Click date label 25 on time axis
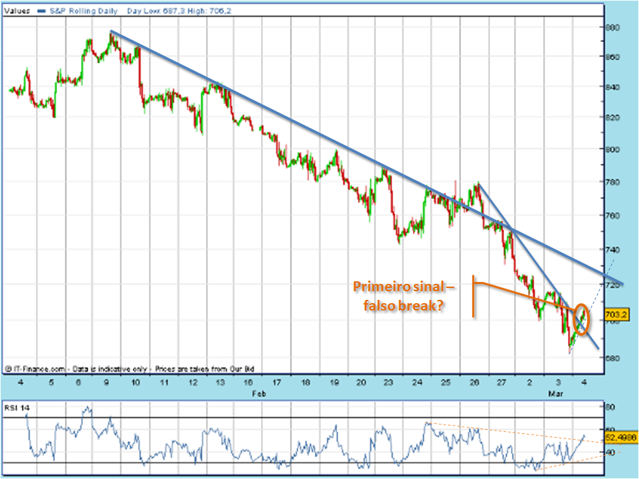639x479 pixels. tap(446, 383)
